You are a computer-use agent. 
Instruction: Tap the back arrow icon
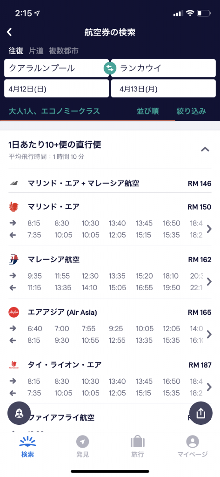click(9, 32)
